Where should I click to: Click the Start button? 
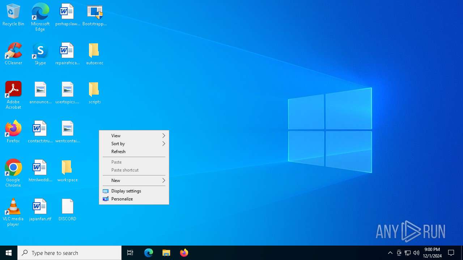point(9,253)
